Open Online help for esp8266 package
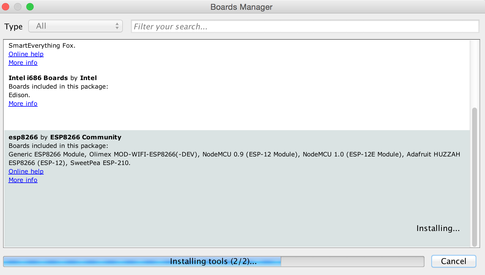Image resolution: width=485 pixels, height=275 pixels. pos(26,171)
